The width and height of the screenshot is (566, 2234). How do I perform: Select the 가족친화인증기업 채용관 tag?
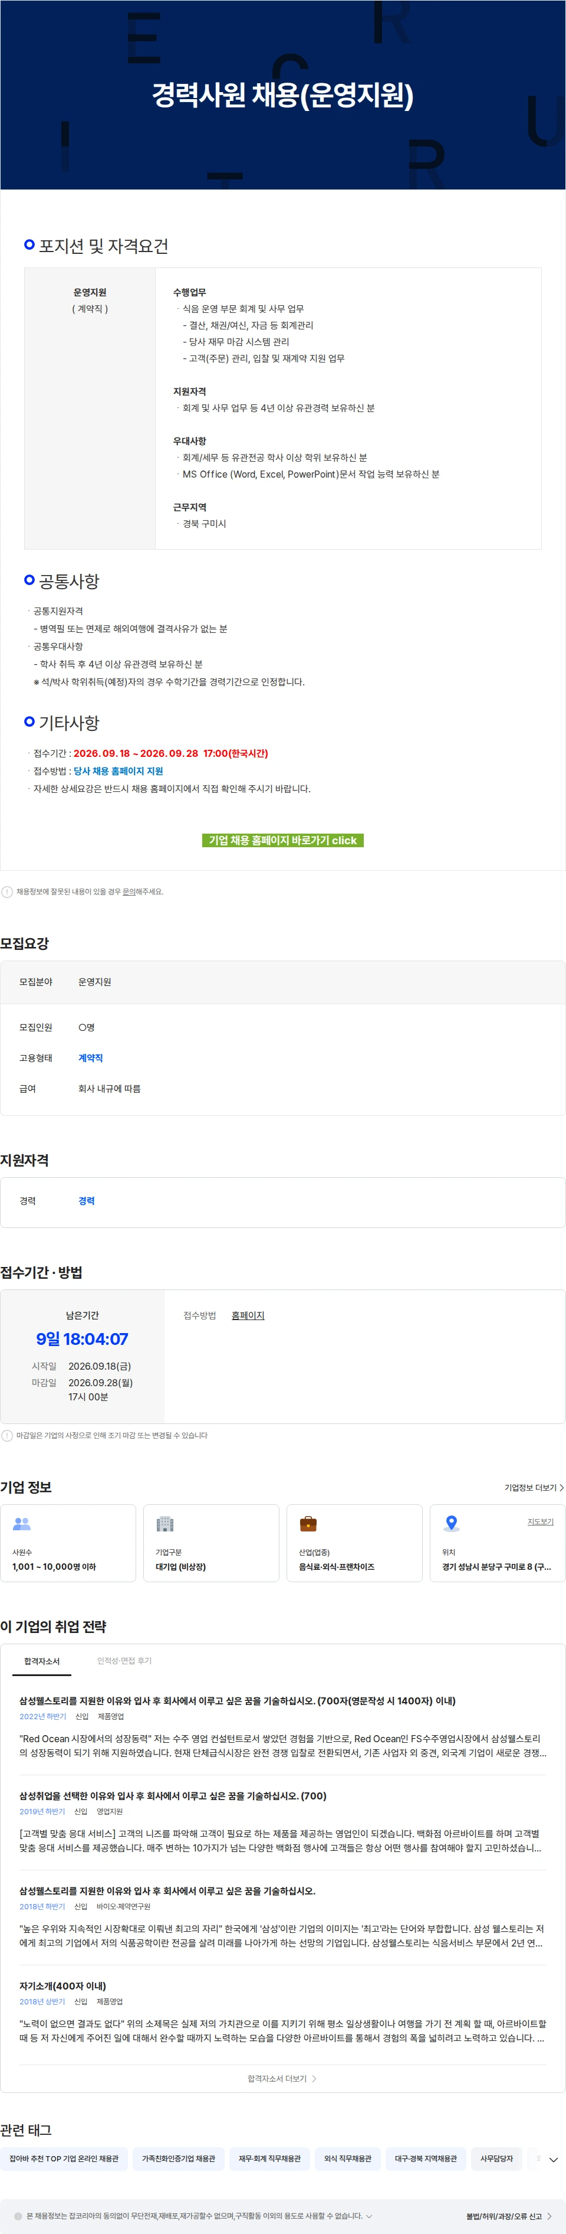(178, 2158)
